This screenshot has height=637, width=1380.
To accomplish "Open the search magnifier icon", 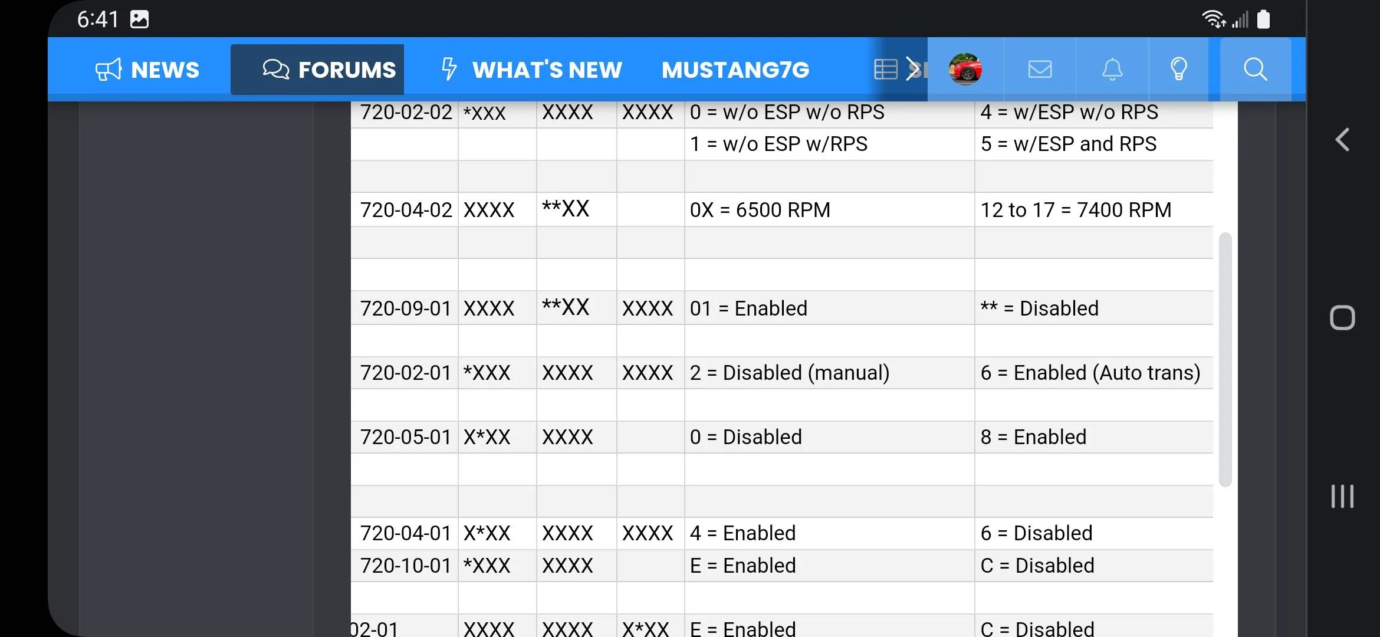I will tap(1255, 70).
